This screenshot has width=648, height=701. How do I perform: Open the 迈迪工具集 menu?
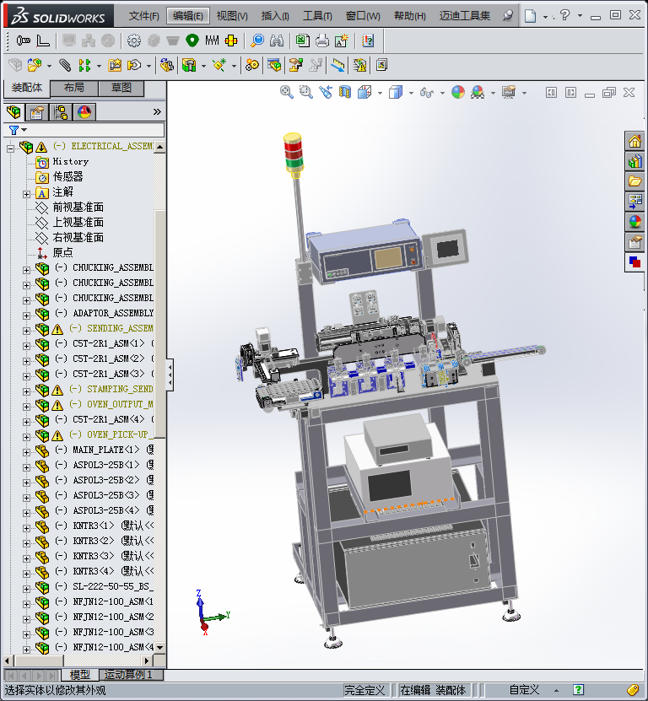pyautogui.click(x=465, y=16)
